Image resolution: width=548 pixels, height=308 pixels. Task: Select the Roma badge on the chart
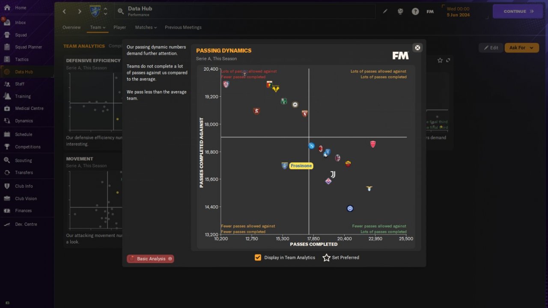348,164
